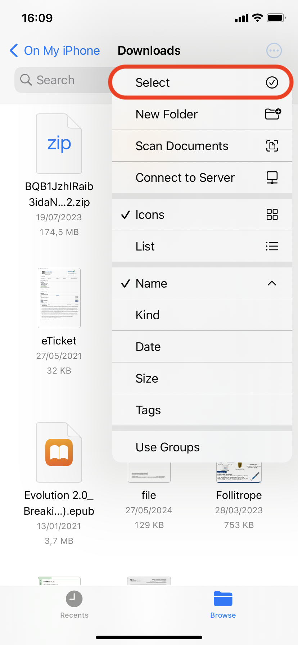This screenshot has height=645, width=298.
Task: Open the Follitrope document thumbnail
Action: click(239, 472)
